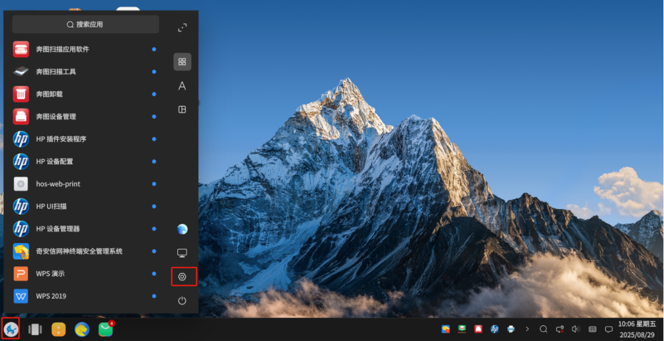664x341 pixels.
Task: Open the start menu launcher icon on taskbar
Action: pos(11,329)
